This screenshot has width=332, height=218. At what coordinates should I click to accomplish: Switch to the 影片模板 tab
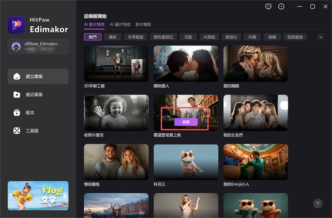point(143,25)
